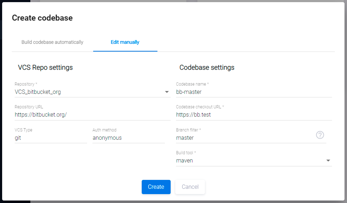Viewport: 347px width, 203px height.
Task: Expand the Repository dropdown arrow
Action: 167,92
